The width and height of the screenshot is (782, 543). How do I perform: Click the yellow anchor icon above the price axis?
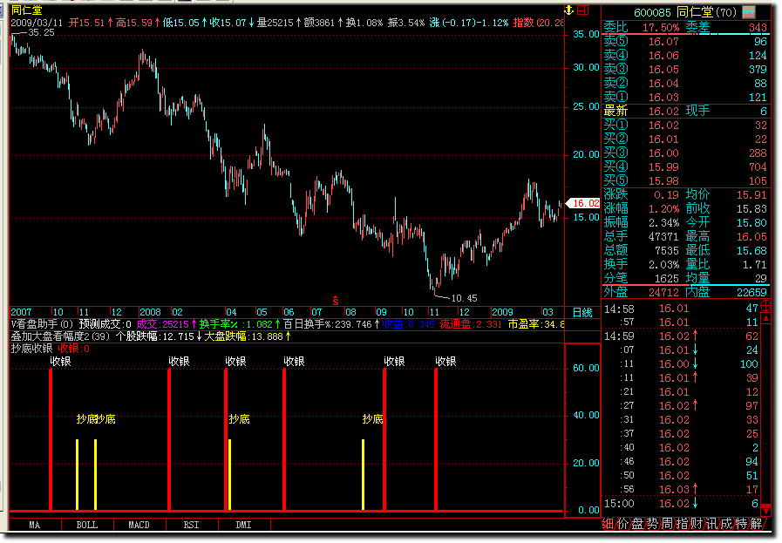coord(568,10)
